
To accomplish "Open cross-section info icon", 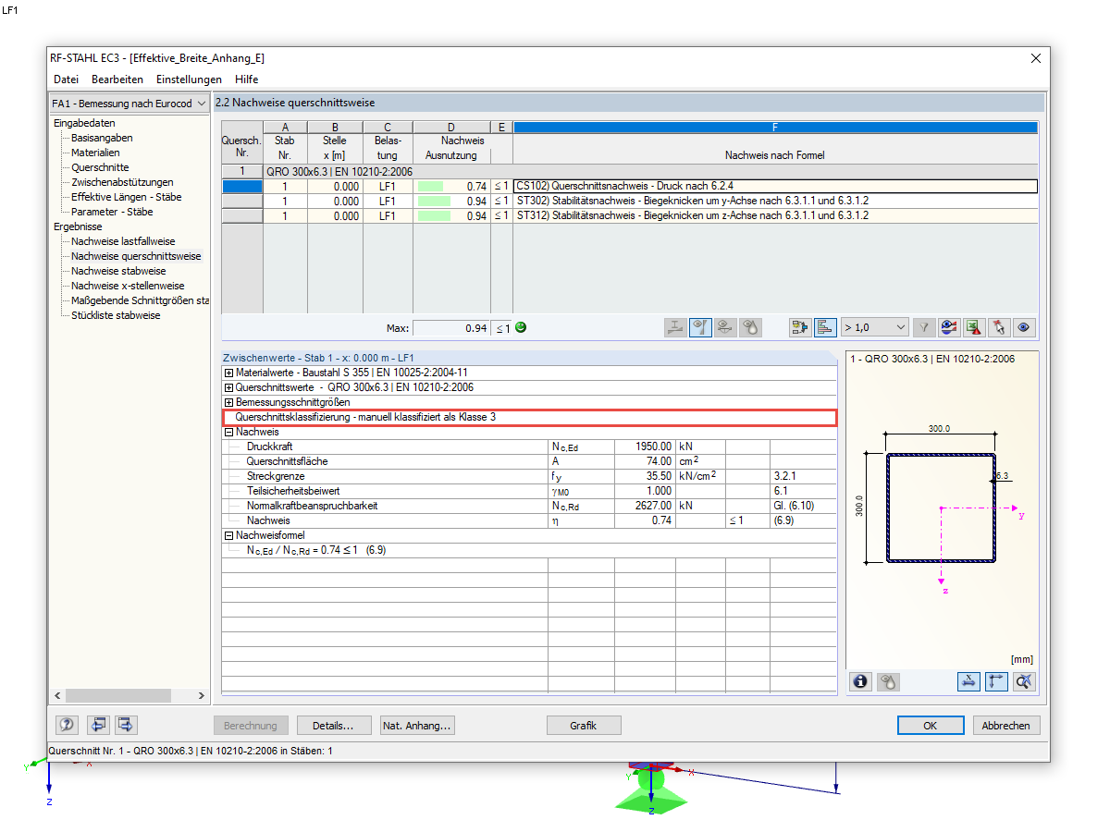I will tap(861, 681).
